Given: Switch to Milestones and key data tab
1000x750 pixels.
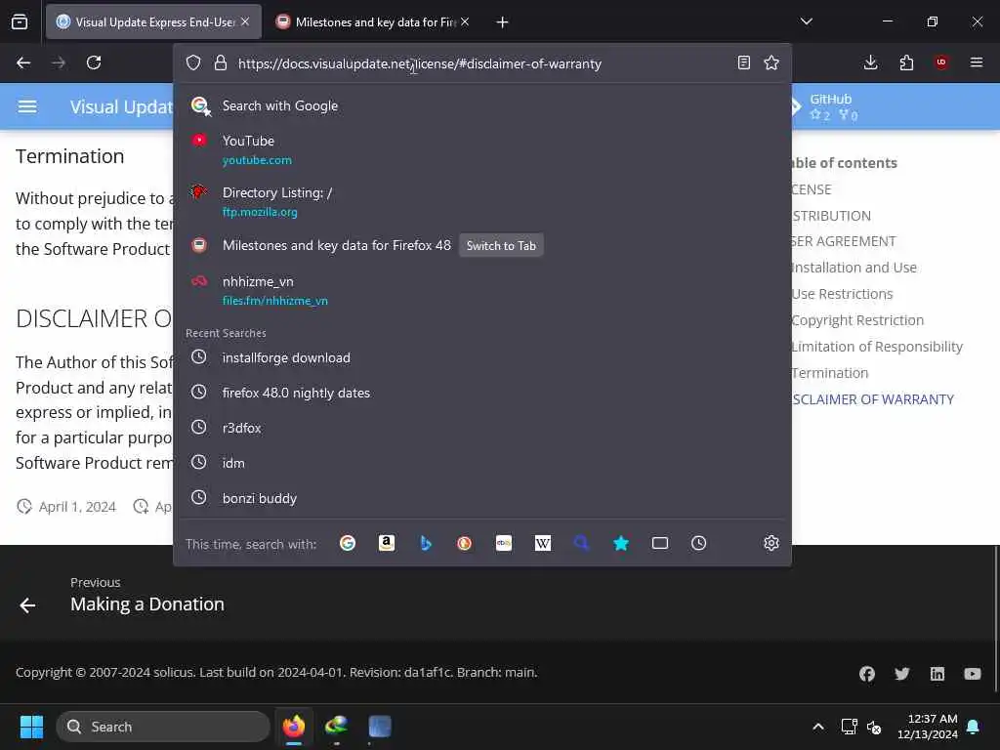Looking at the screenshot, I should tap(374, 21).
